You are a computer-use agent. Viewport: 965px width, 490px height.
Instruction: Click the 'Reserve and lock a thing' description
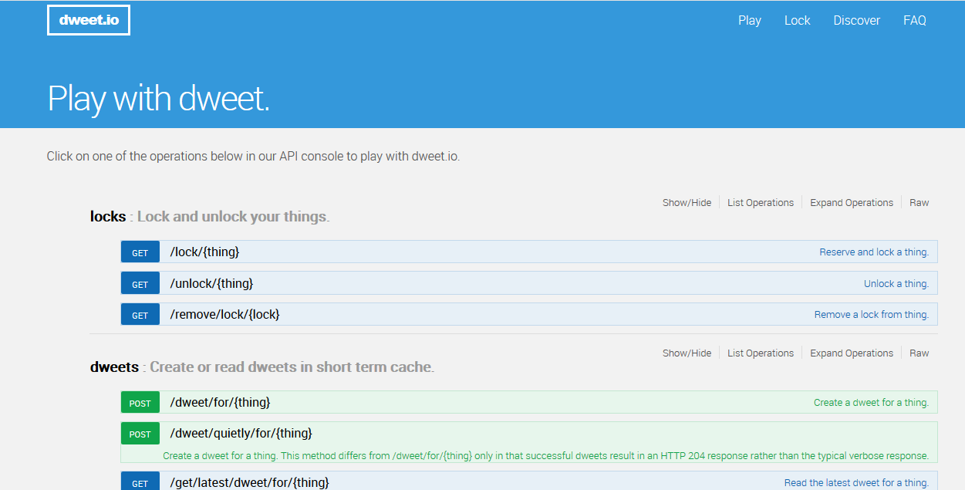tap(874, 252)
